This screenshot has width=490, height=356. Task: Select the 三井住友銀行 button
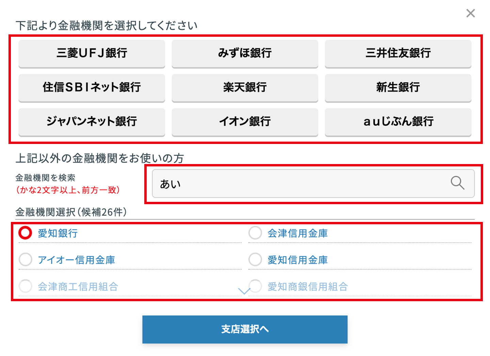click(x=398, y=53)
